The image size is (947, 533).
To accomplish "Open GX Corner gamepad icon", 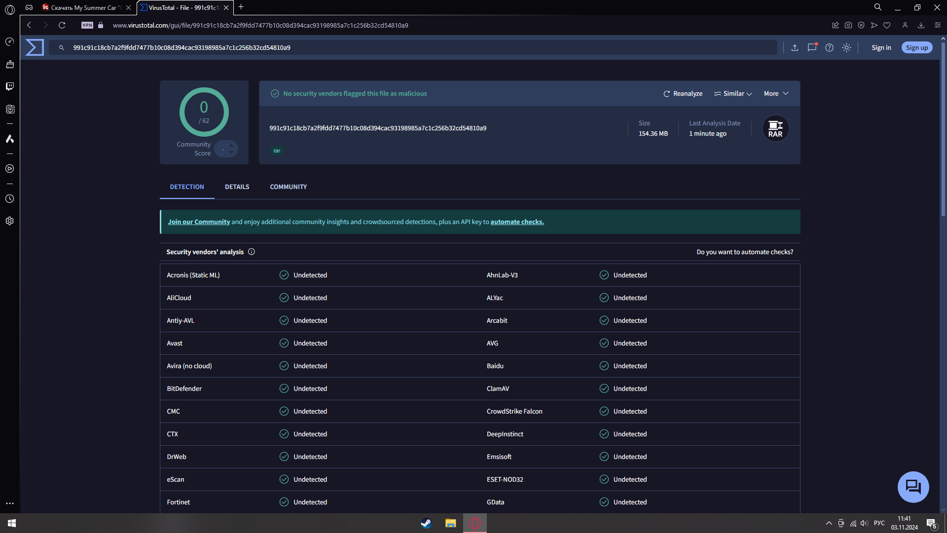I will tap(29, 7).
